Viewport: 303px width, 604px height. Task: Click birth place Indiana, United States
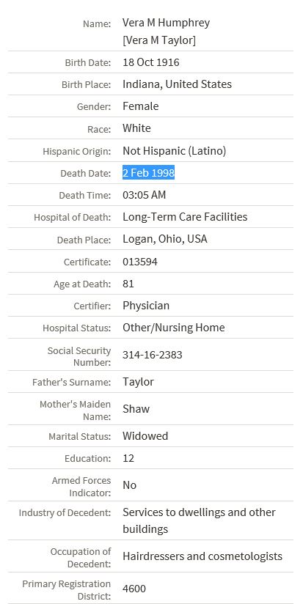pyautogui.click(x=177, y=84)
